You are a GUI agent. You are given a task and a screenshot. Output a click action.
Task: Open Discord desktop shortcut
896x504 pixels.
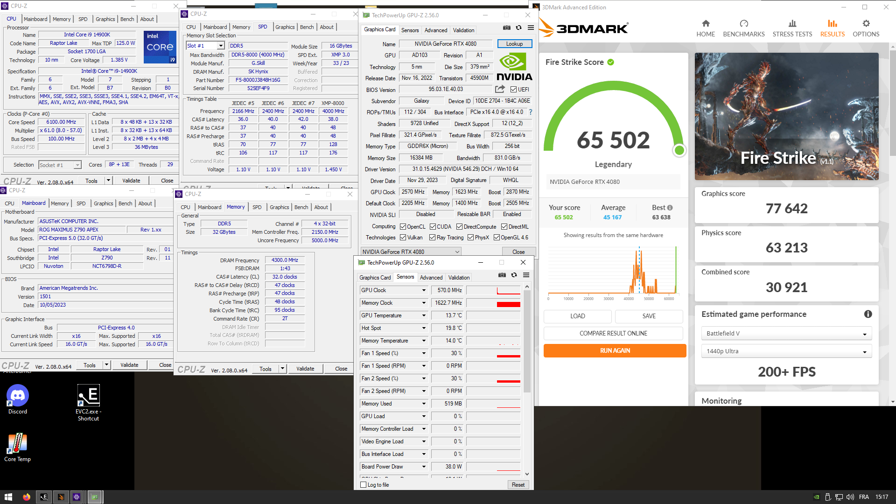coord(18,399)
